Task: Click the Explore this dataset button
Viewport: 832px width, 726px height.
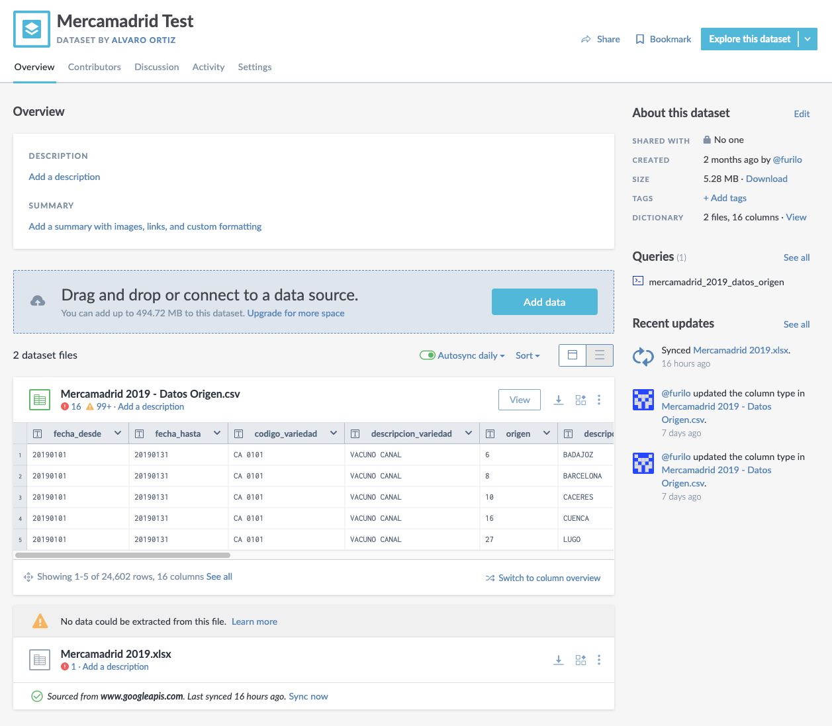Action: coord(749,39)
